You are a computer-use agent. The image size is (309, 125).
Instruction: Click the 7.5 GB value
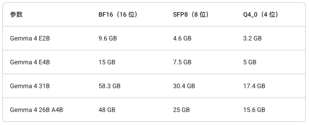point(182,62)
